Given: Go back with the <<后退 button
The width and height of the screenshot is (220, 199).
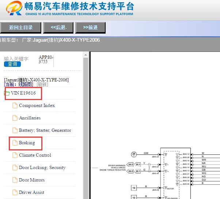Looking at the screenshot, I should click(58, 27).
